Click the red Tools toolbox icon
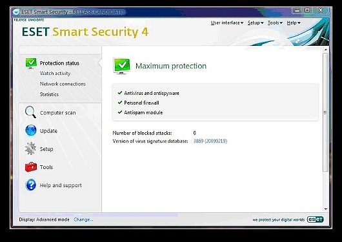 pos(31,167)
